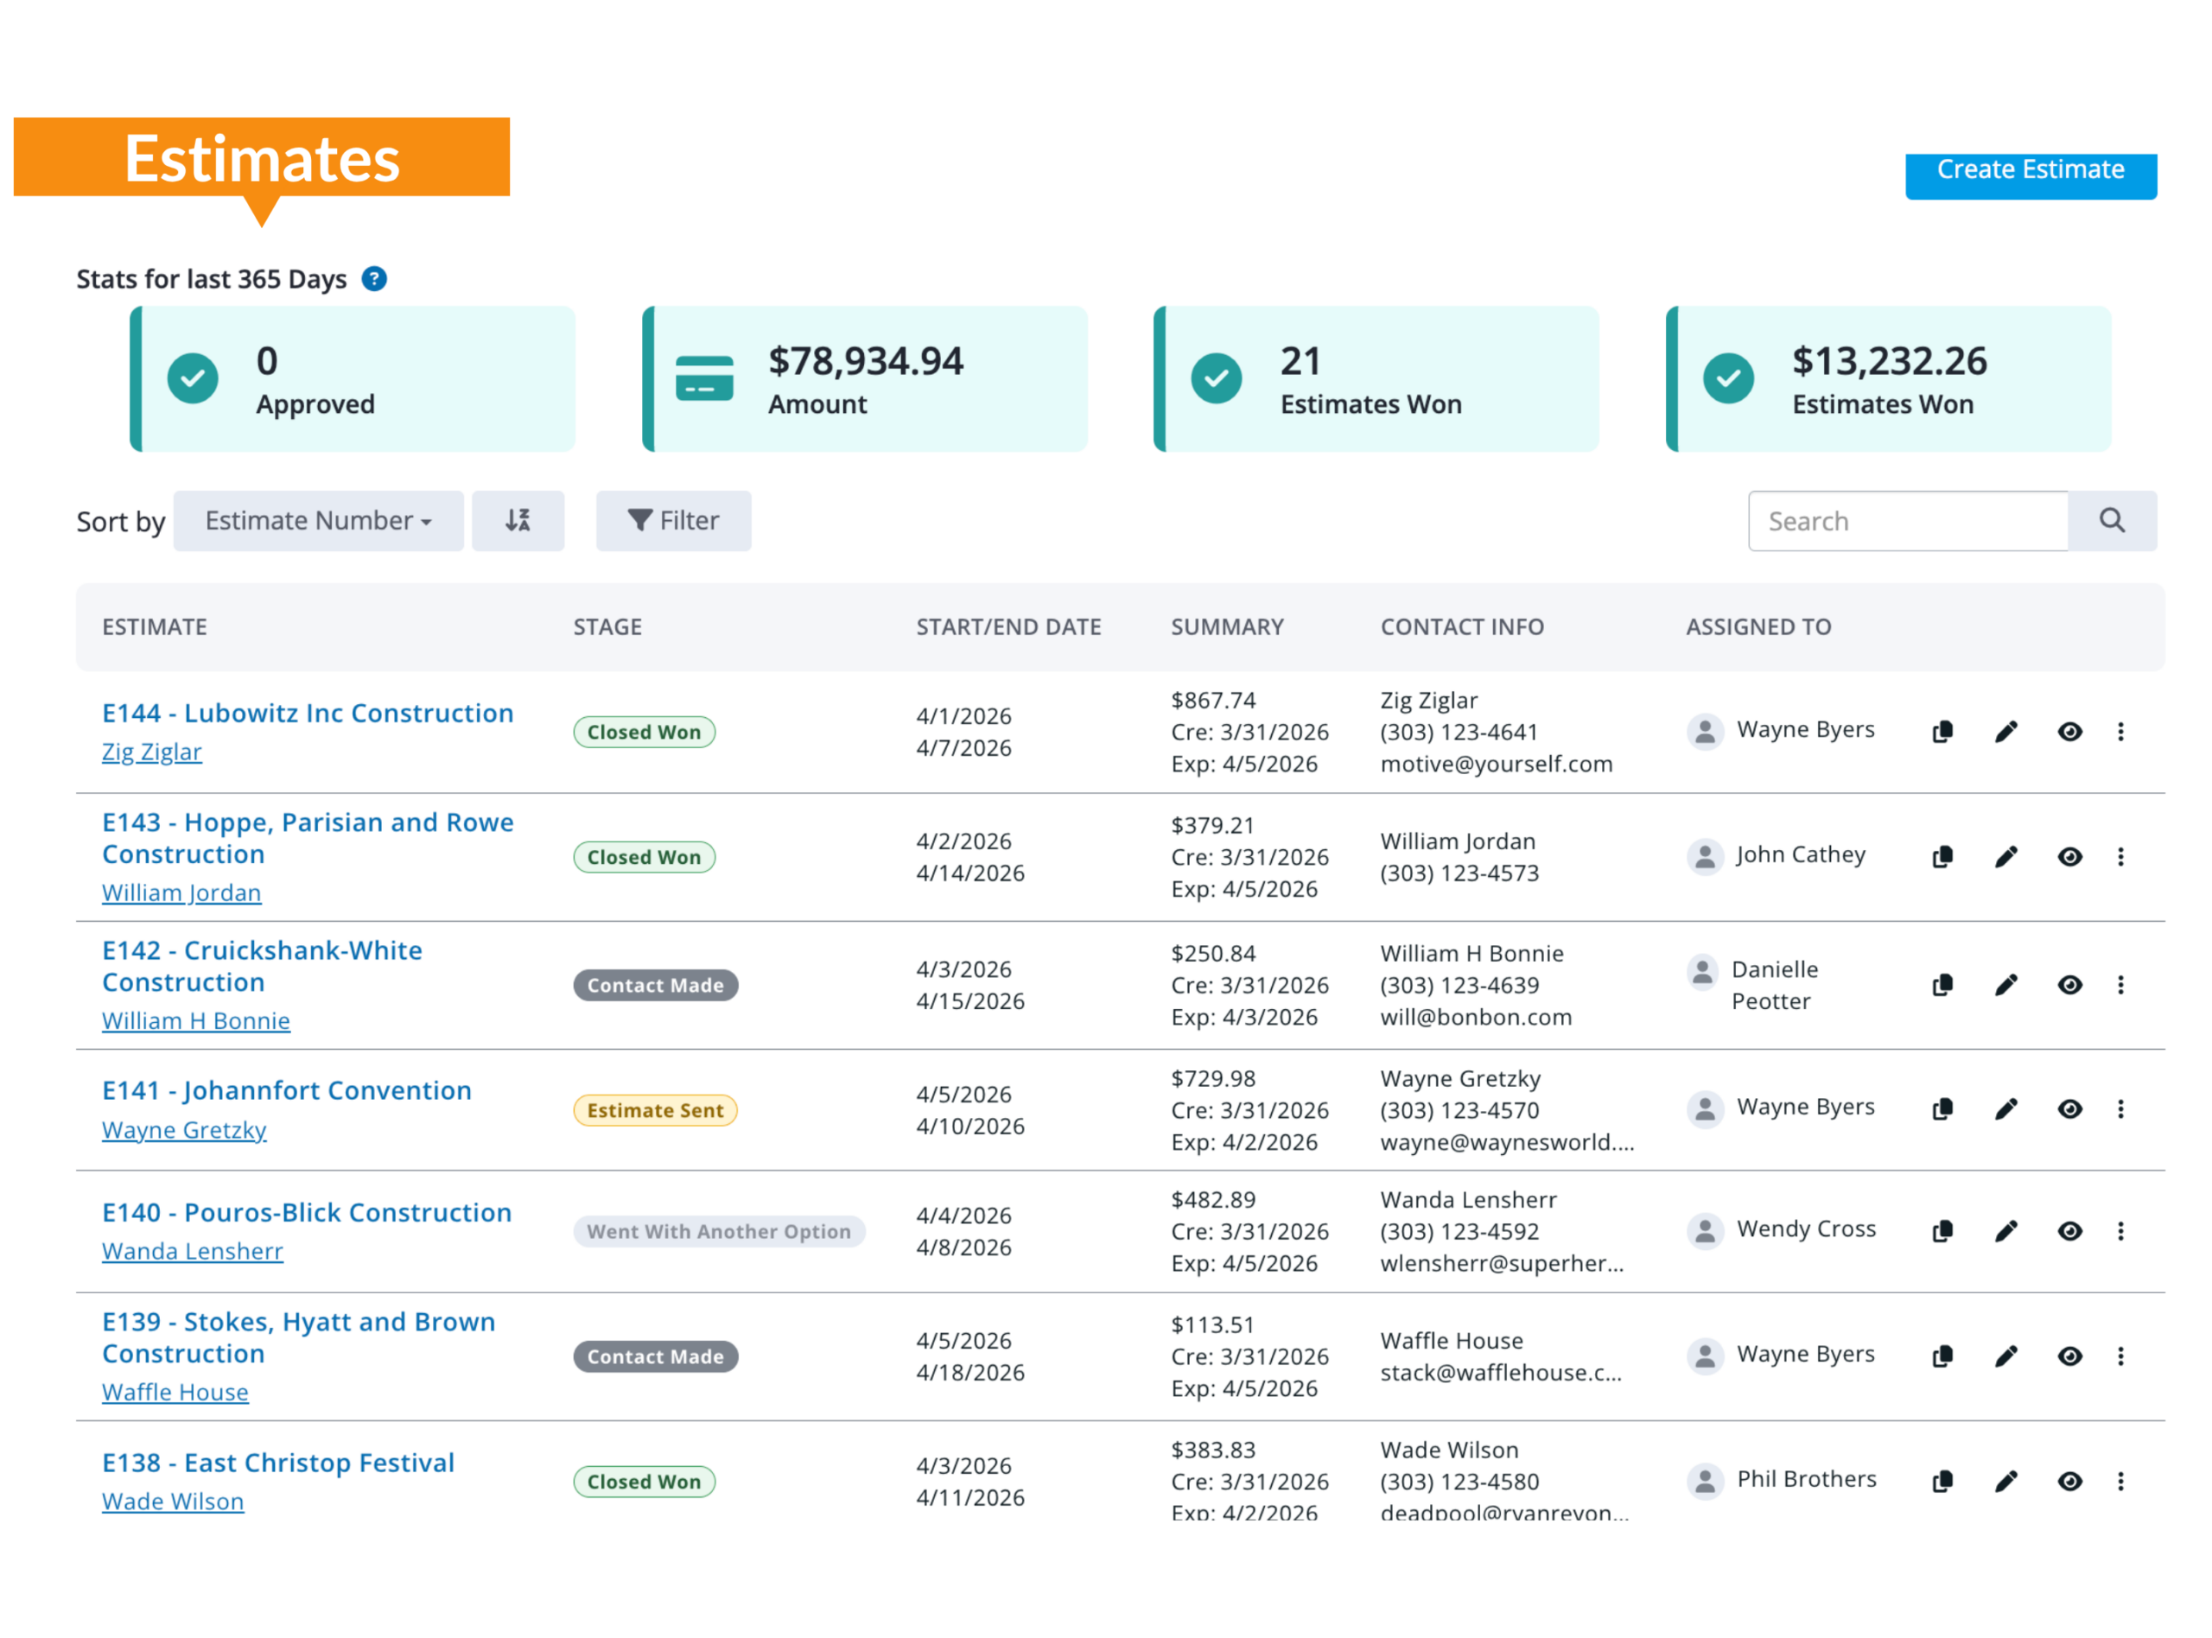Open Estimate Number sort dropdown
Image resolution: width=2212 pixels, height=1638 pixels.
[318, 521]
